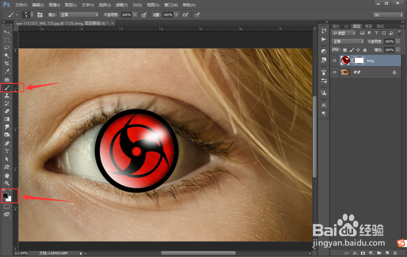Toggle pixel layer filter

(362, 33)
